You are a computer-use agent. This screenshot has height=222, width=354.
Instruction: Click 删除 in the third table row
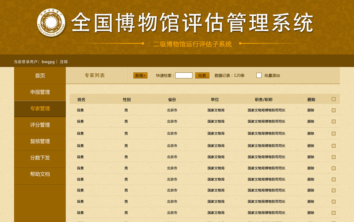(310, 134)
